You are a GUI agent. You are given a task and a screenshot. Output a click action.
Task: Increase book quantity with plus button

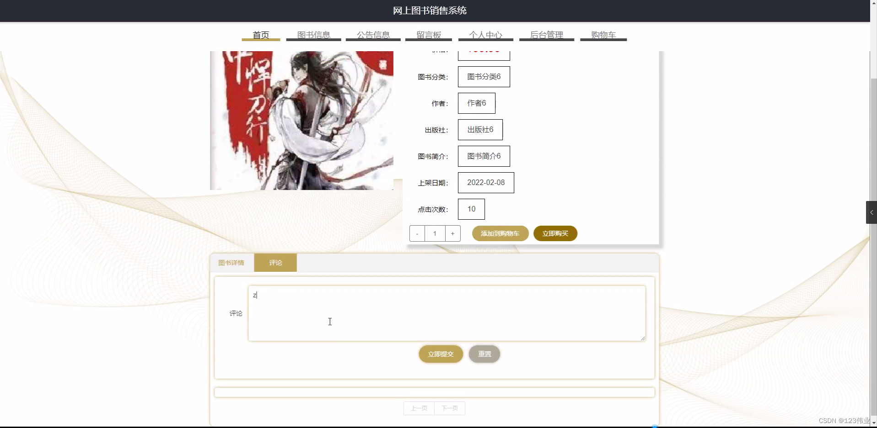[x=452, y=233]
